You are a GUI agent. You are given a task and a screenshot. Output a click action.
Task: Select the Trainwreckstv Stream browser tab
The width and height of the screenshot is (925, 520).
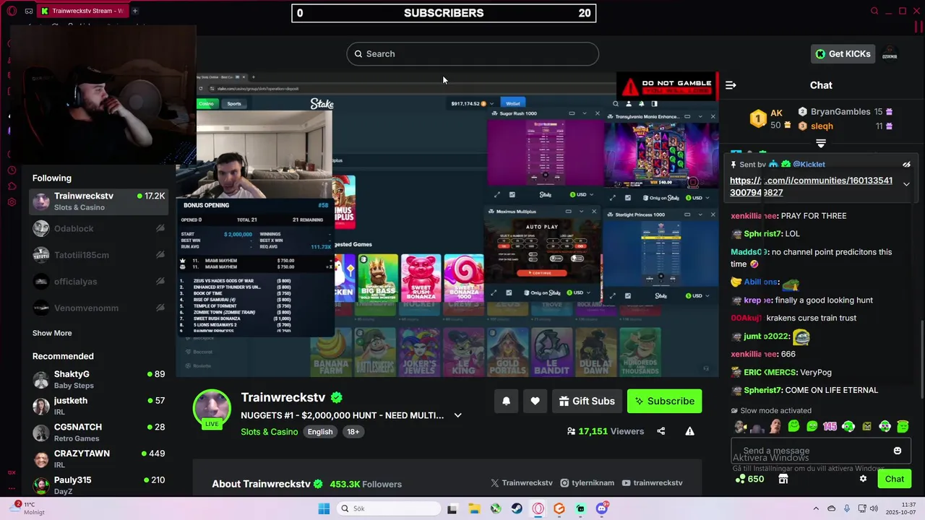click(82, 11)
